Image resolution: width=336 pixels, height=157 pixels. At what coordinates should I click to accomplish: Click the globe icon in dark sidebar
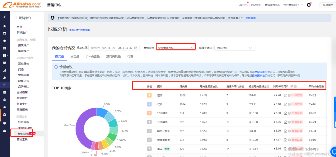pos(4,99)
